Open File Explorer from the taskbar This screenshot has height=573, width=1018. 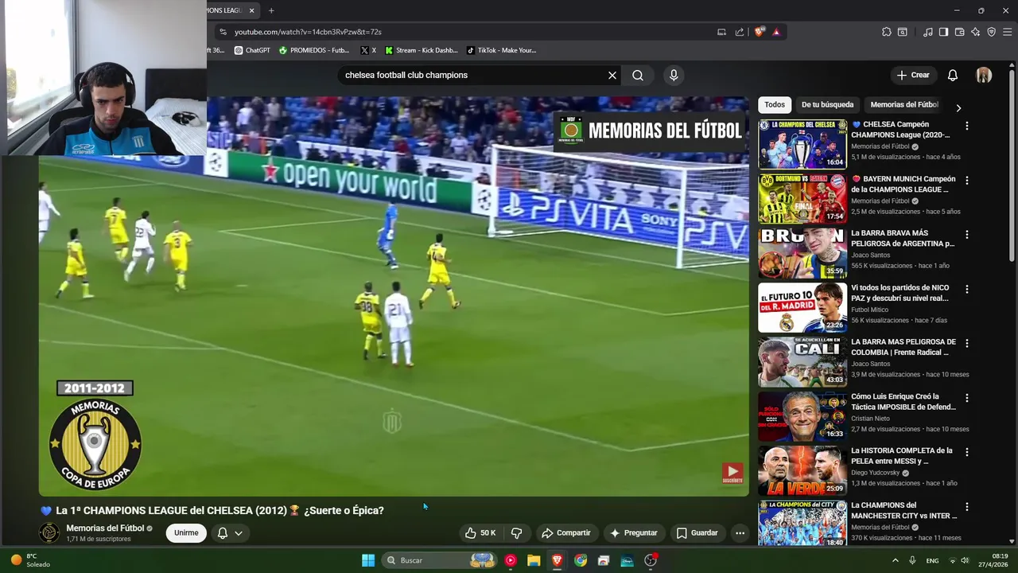pyautogui.click(x=534, y=560)
